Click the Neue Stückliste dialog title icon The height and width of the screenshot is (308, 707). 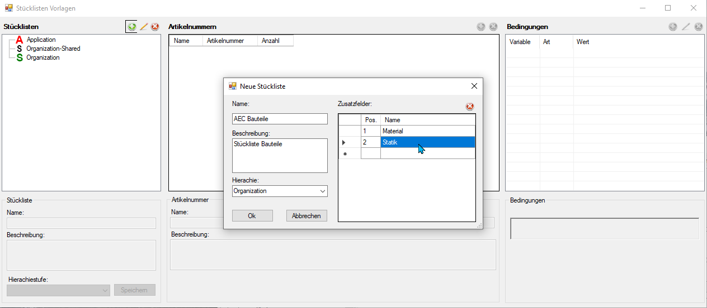(x=233, y=86)
